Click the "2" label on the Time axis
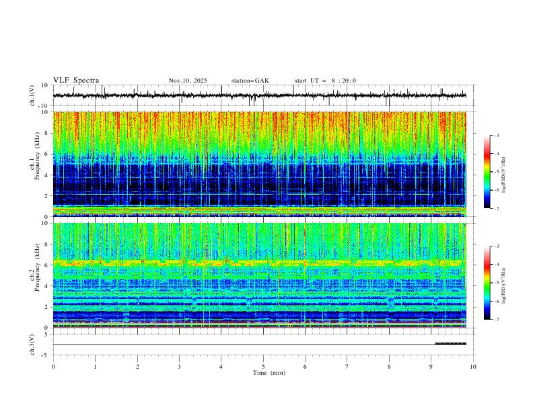Viewport: 533px width, 411px height. click(137, 367)
